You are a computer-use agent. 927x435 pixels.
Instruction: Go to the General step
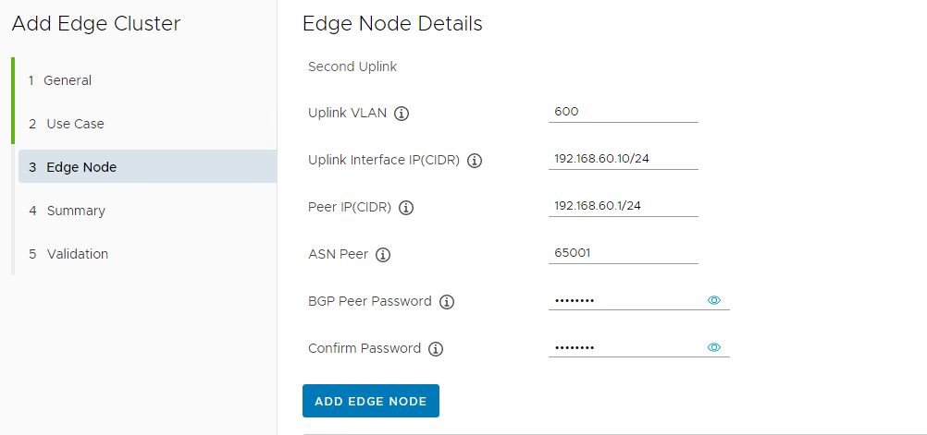click(67, 80)
